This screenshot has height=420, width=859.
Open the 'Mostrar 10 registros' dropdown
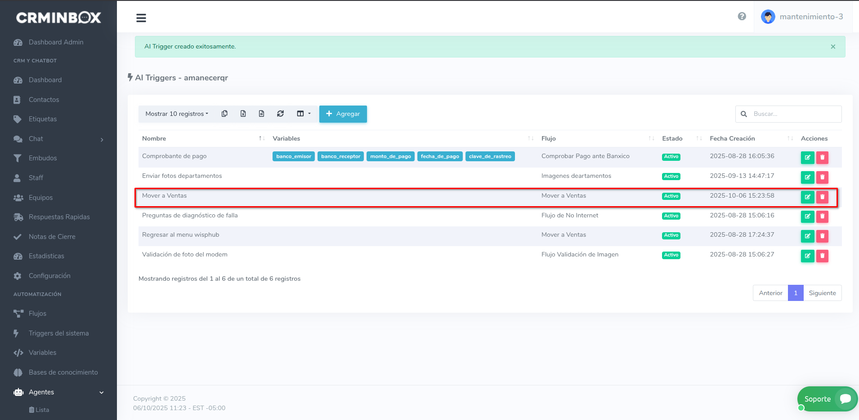pos(177,114)
